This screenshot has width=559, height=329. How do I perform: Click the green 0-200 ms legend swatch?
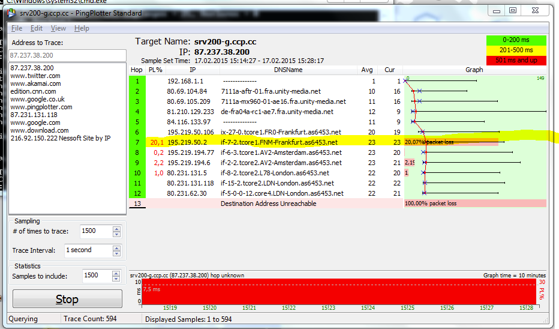coord(516,40)
